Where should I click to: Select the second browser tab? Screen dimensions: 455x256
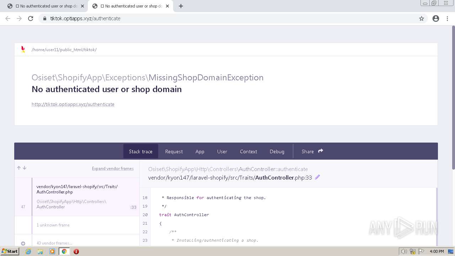130,6
